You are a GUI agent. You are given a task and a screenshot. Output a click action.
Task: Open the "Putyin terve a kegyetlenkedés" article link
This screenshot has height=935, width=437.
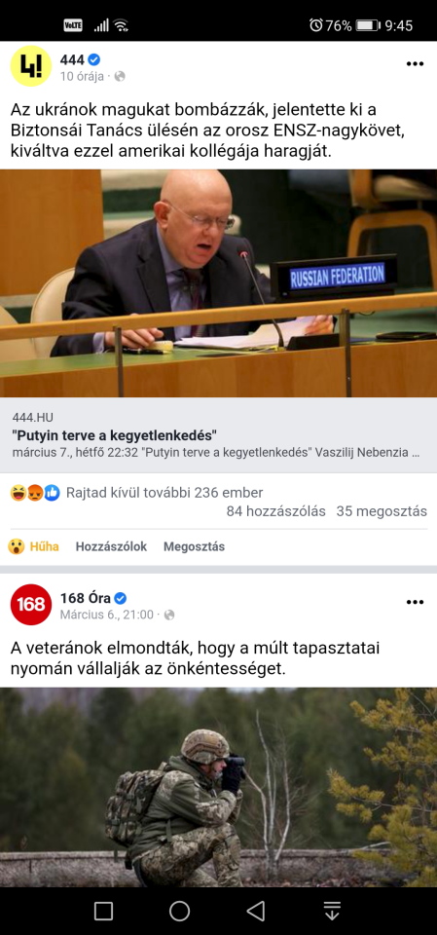tap(218, 434)
